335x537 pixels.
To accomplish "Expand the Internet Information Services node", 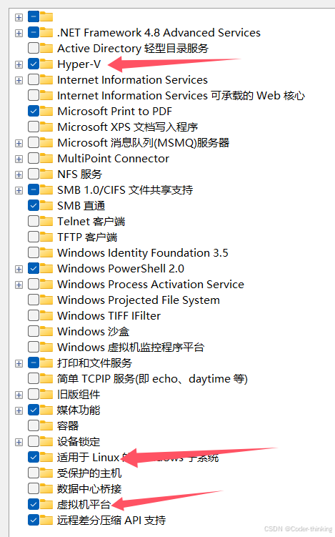I will point(19,80).
